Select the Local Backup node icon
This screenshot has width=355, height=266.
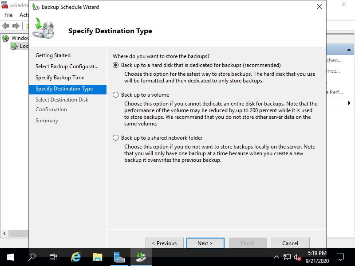click(x=15, y=46)
